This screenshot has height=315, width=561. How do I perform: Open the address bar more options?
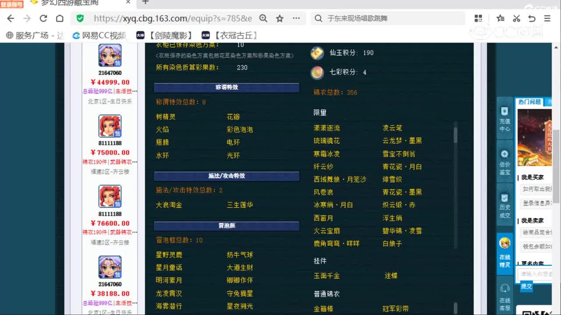296,18
